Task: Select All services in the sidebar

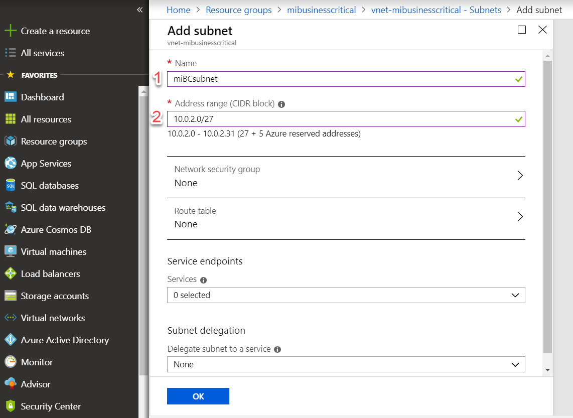Action: point(42,53)
